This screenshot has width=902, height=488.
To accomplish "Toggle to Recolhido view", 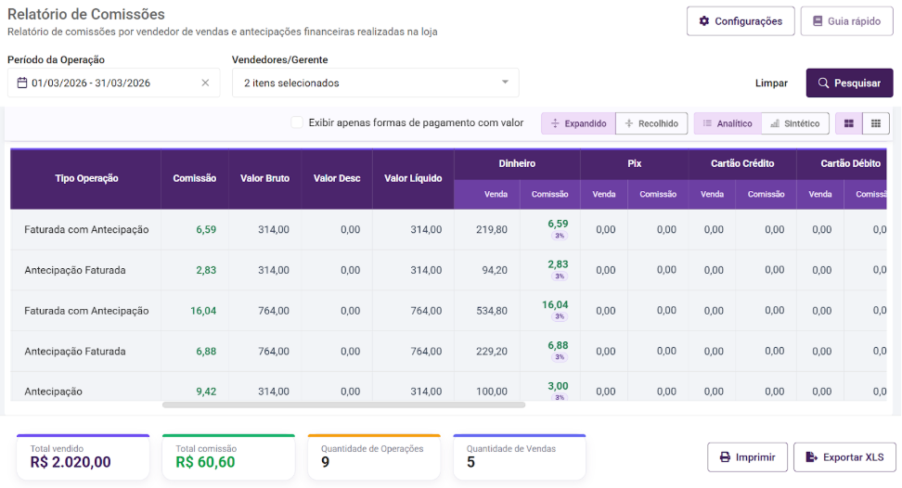I will pos(651,123).
